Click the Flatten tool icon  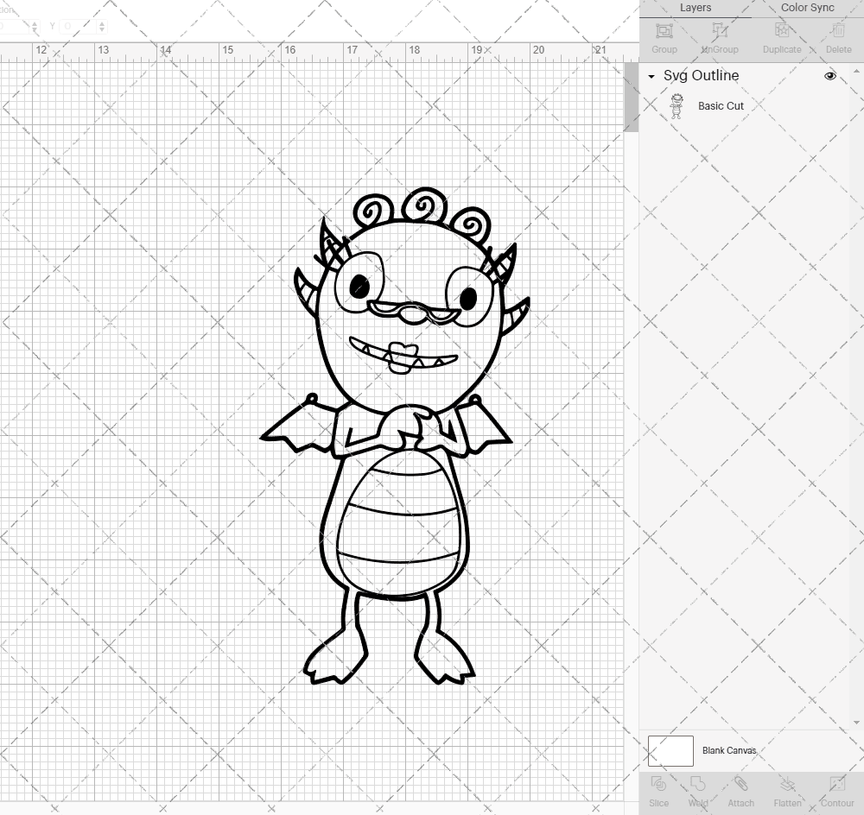tap(787, 784)
